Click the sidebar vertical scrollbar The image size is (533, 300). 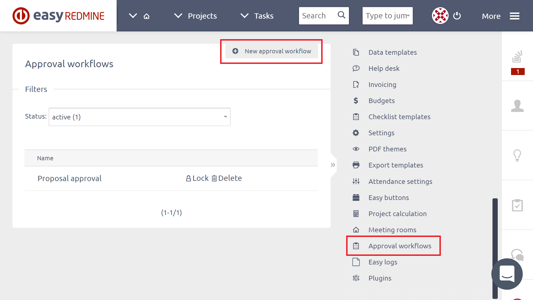[x=495, y=249]
